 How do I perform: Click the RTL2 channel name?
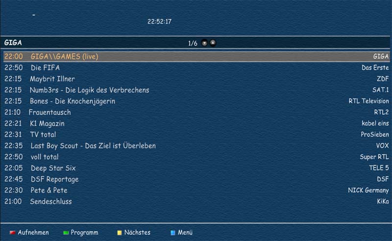[381, 112]
